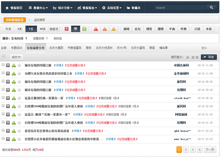Click neutral sentiment icon in 10-18 06:26 row
Screen dimensions: 220x157
tap(8, 82)
